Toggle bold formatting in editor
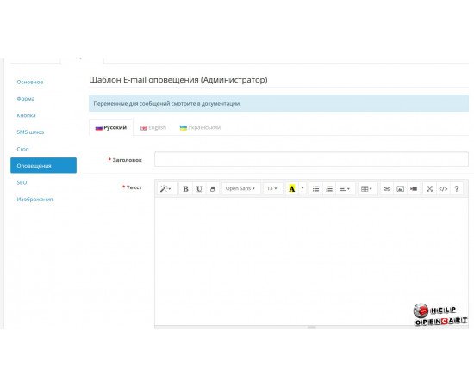 click(185, 189)
